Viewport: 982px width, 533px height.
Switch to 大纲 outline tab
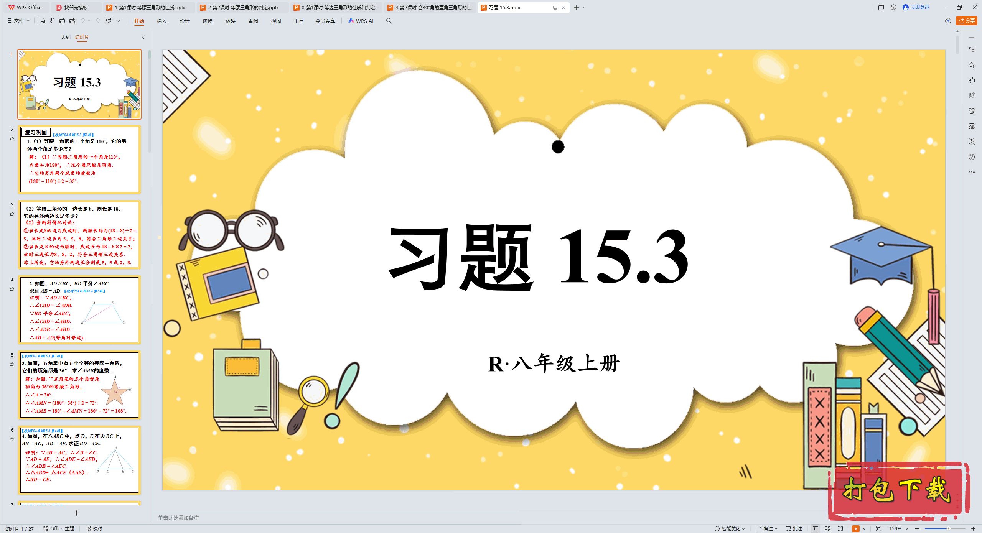pos(66,37)
